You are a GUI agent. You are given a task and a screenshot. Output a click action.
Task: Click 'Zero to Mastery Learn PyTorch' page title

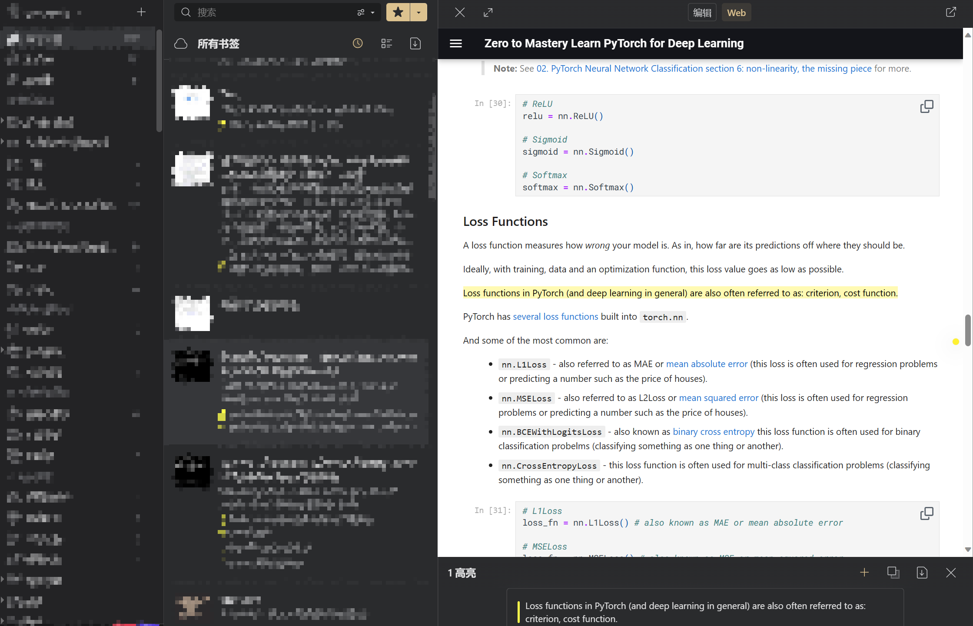point(614,43)
